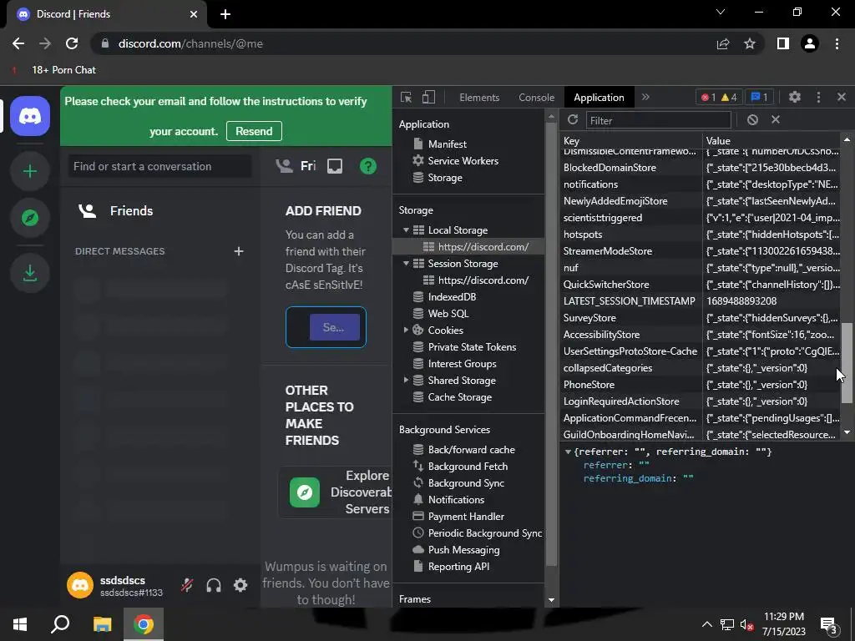855x641 pixels.
Task: Show more DevTools tabs chevron
Action: pyautogui.click(x=645, y=97)
